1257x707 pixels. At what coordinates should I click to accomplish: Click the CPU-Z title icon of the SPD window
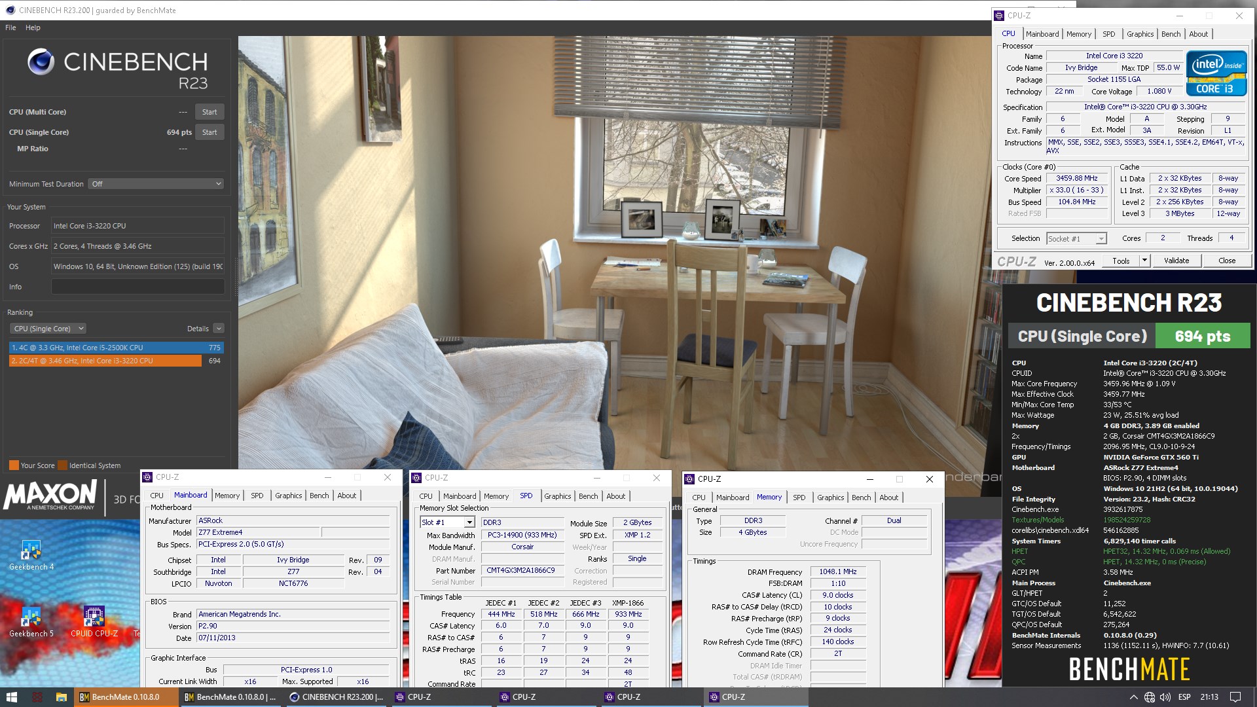point(416,478)
